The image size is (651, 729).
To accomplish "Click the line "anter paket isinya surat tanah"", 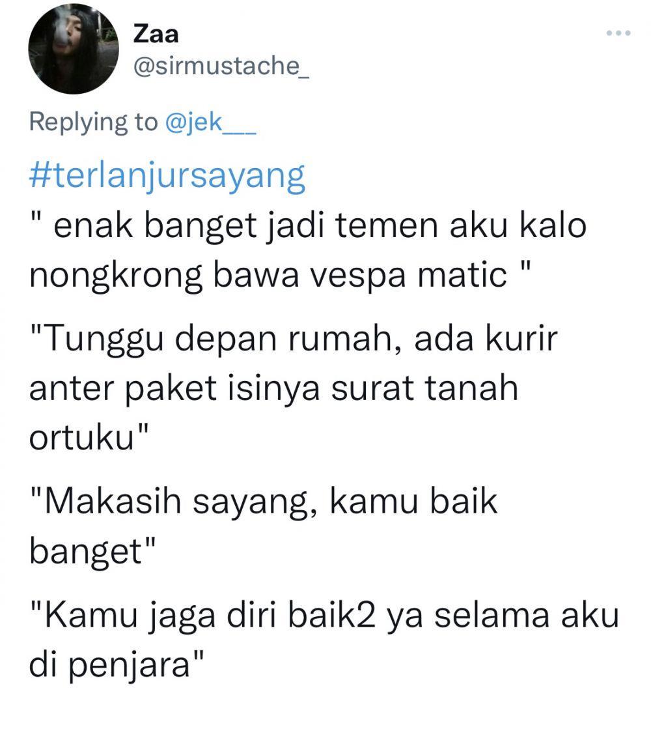I will pyautogui.click(x=273, y=388).
